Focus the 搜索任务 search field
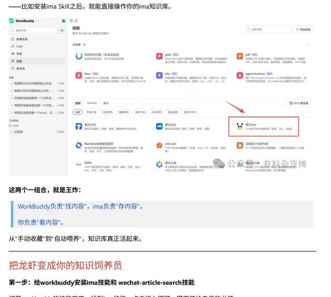Screen dimensions: 331x297 pyautogui.click(x=33, y=30)
